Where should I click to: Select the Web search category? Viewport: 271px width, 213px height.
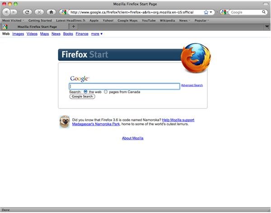(x=6, y=34)
